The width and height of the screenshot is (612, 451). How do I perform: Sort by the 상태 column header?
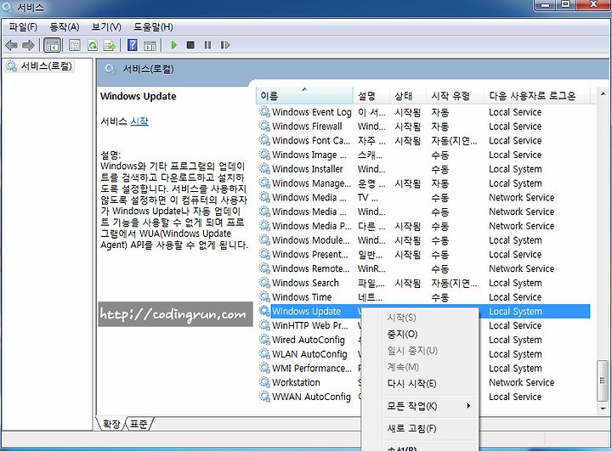(x=408, y=96)
